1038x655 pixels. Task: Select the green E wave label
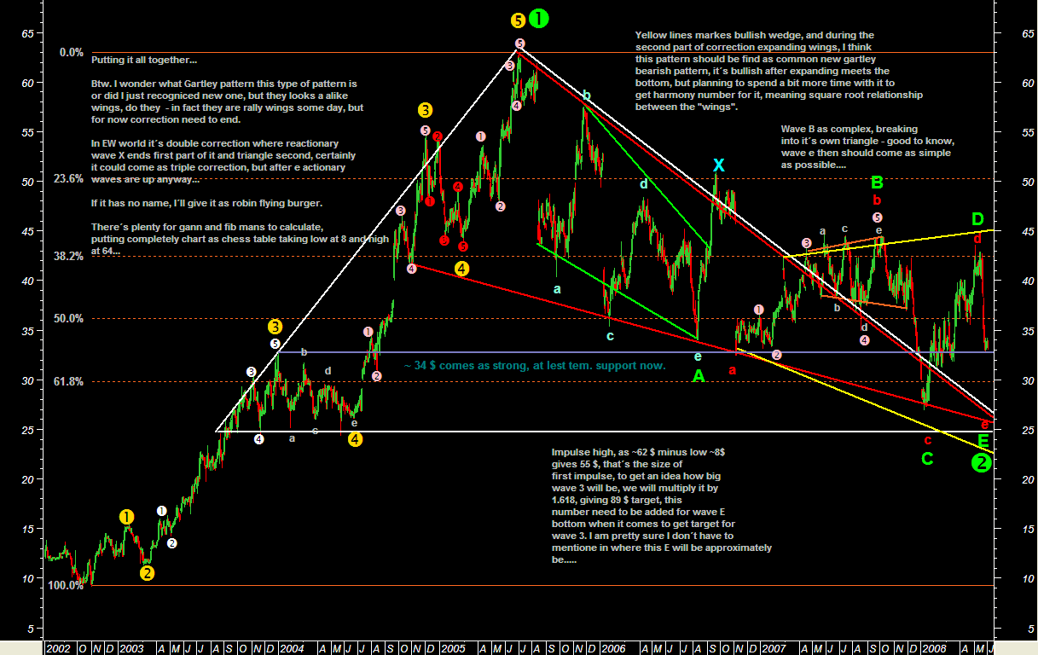point(983,441)
